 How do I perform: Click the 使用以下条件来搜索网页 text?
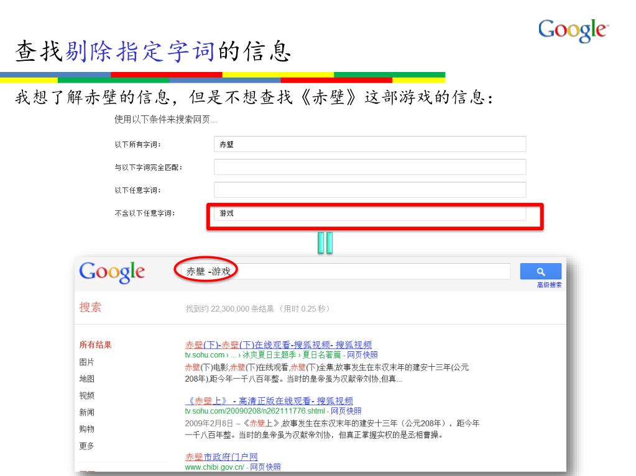(165, 119)
